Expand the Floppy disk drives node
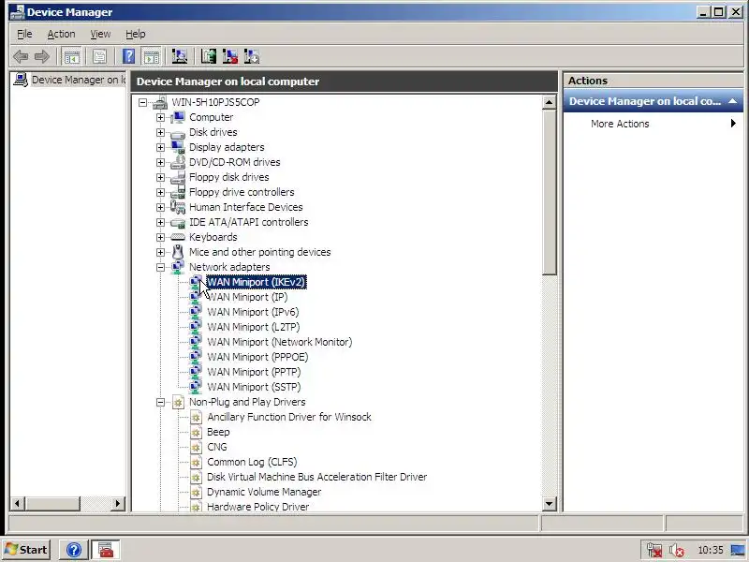Viewport: 749px width, 562px height. (160, 177)
